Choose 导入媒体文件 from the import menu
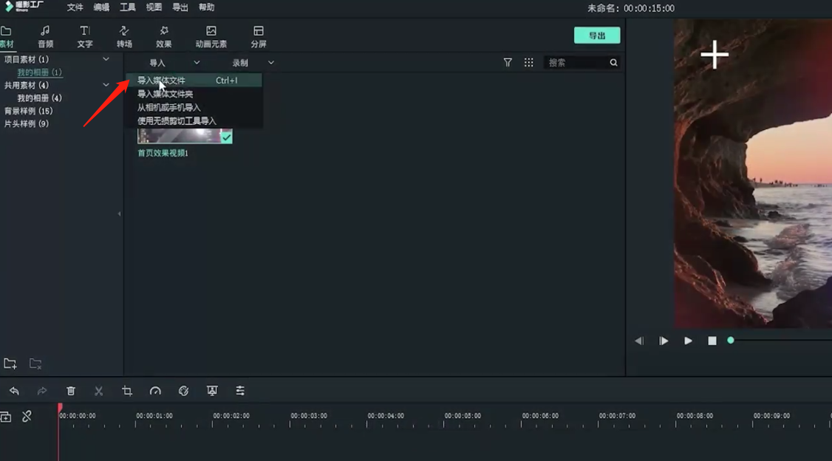Screen dimensions: 832x461 click(x=194, y=80)
